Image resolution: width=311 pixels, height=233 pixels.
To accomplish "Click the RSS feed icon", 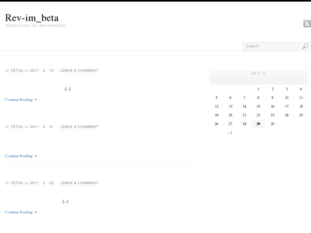I will pyautogui.click(x=307, y=24).
